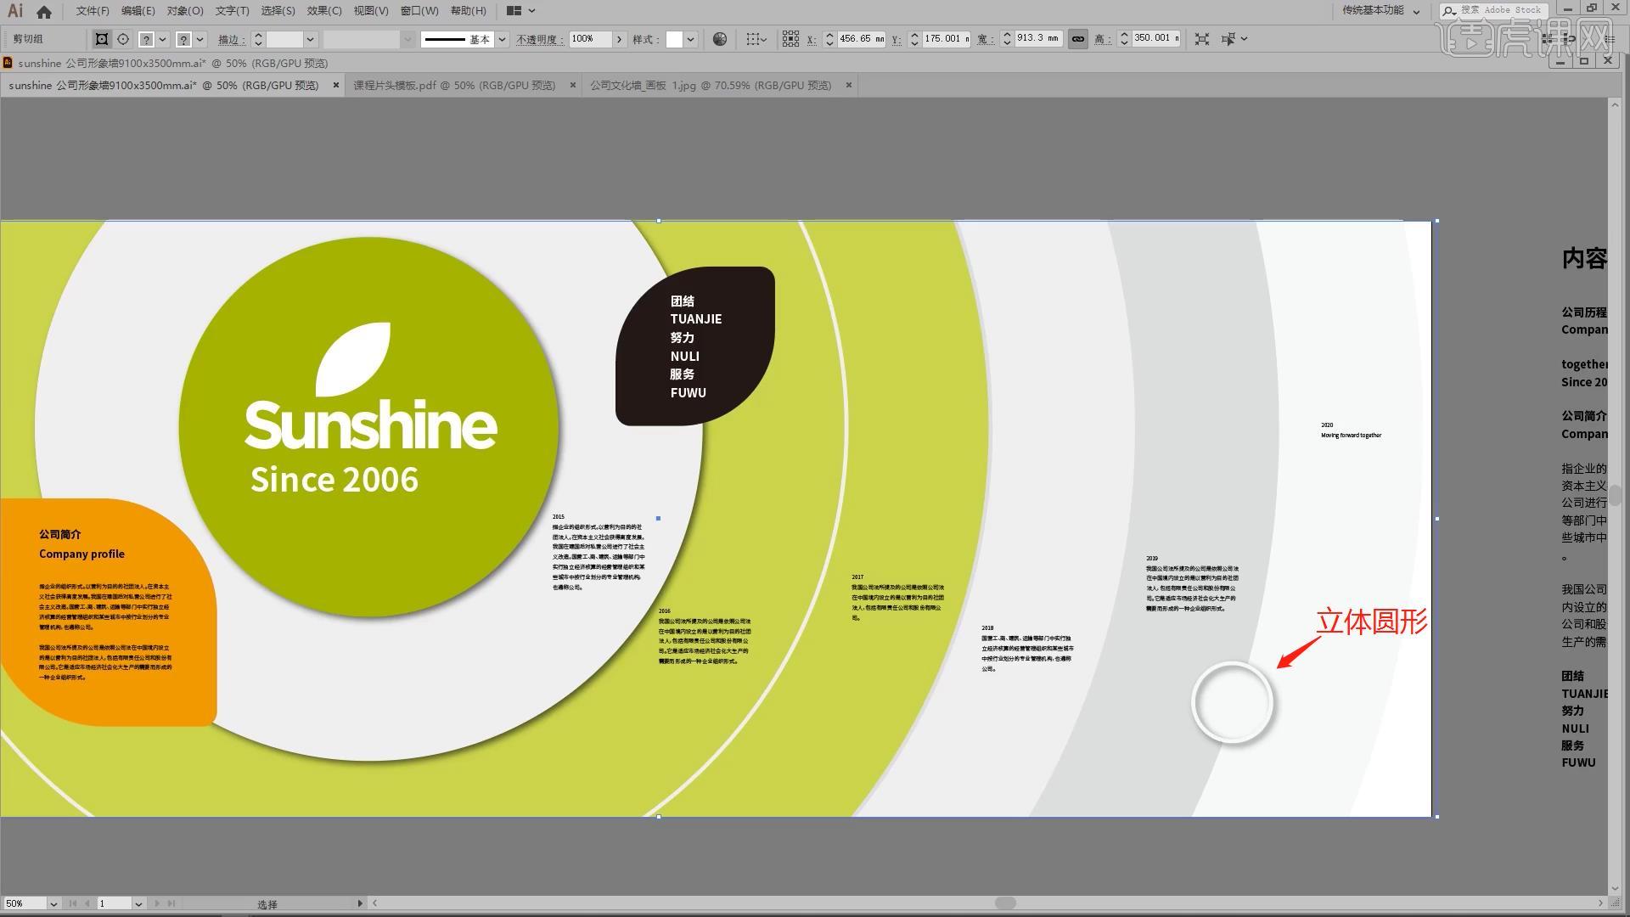Viewport: 1630px width, 917px height.
Task: Expand the stroke weight dropdown
Action: 310,39
